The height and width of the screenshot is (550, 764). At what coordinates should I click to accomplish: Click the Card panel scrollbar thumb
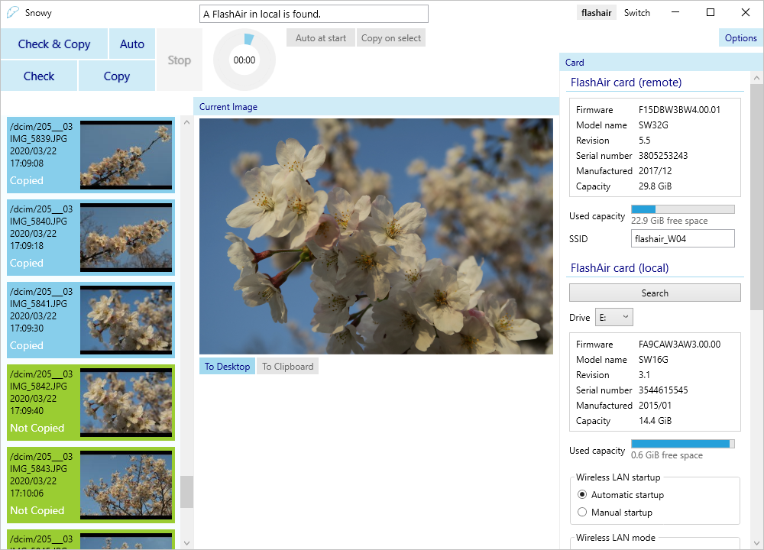click(x=756, y=197)
